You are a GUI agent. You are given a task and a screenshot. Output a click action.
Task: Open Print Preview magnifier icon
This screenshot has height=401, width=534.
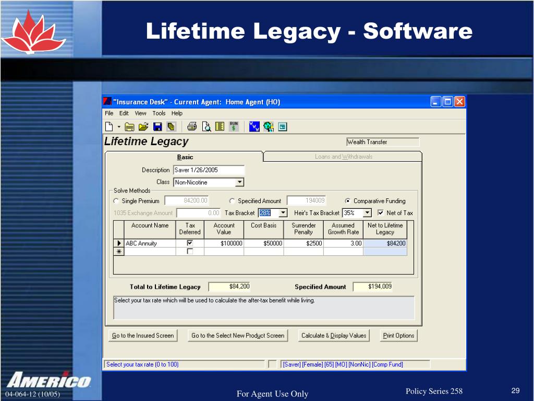tap(206, 126)
